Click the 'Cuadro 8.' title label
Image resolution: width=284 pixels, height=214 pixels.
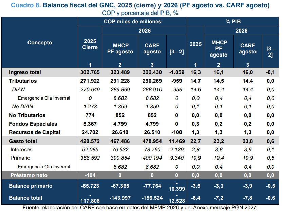click(x=26, y=5)
